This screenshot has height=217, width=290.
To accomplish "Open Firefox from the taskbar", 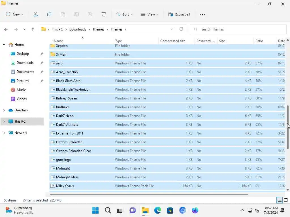I will click(x=195, y=210).
